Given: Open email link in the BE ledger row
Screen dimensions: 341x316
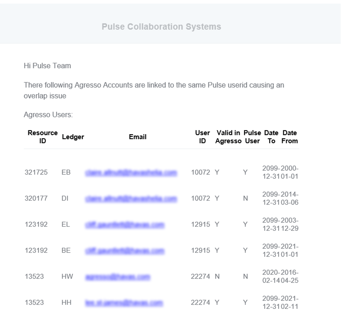Looking at the screenshot, I should point(125,251).
